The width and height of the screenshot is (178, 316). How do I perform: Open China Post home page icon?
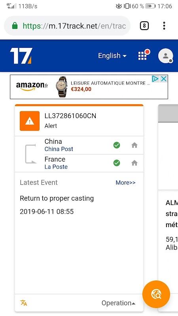click(134, 145)
